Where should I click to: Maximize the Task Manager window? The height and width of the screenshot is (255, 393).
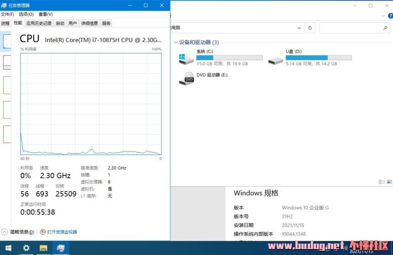(x=146, y=5)
